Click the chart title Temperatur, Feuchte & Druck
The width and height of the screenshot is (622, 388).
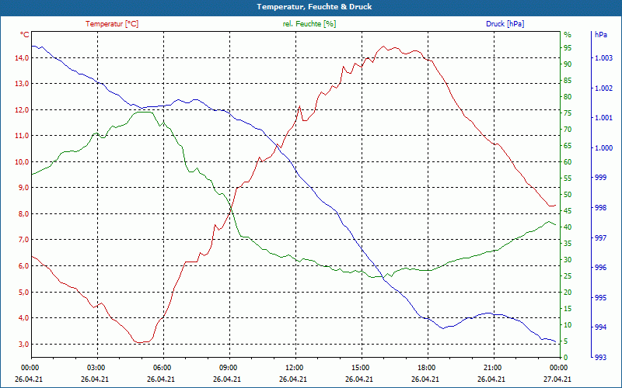[314, 7]
